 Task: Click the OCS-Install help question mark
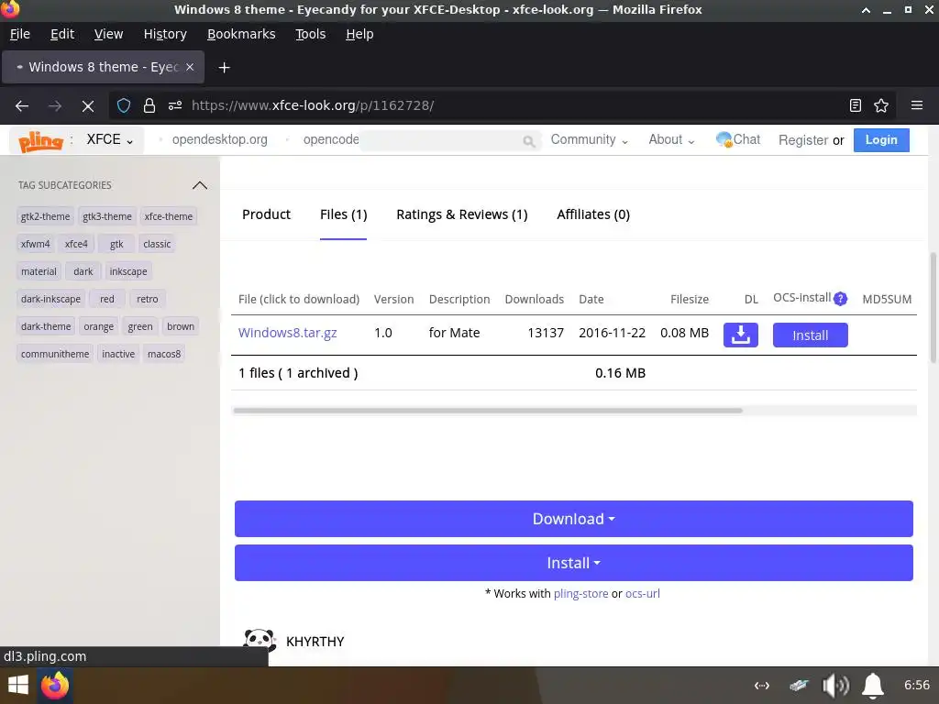[x=840, y=298]
